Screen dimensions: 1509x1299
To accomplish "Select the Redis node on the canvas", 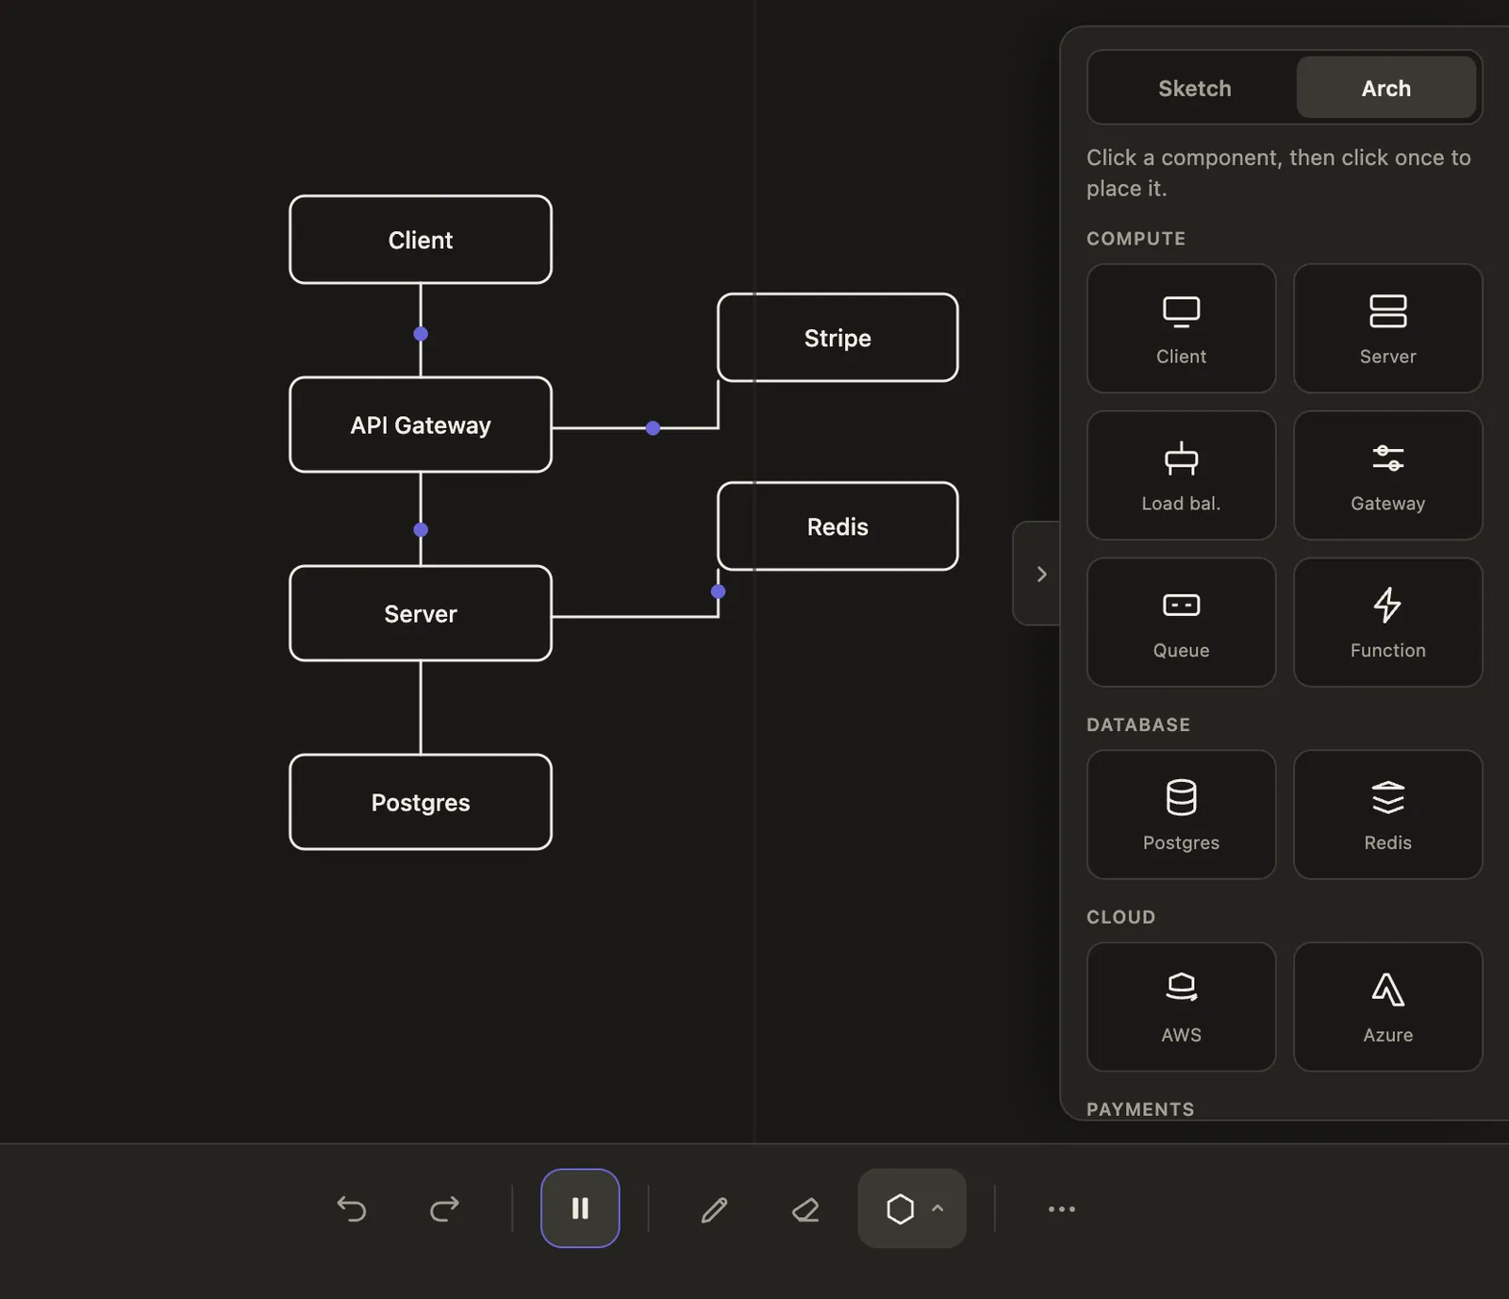I will click(837, 526).
